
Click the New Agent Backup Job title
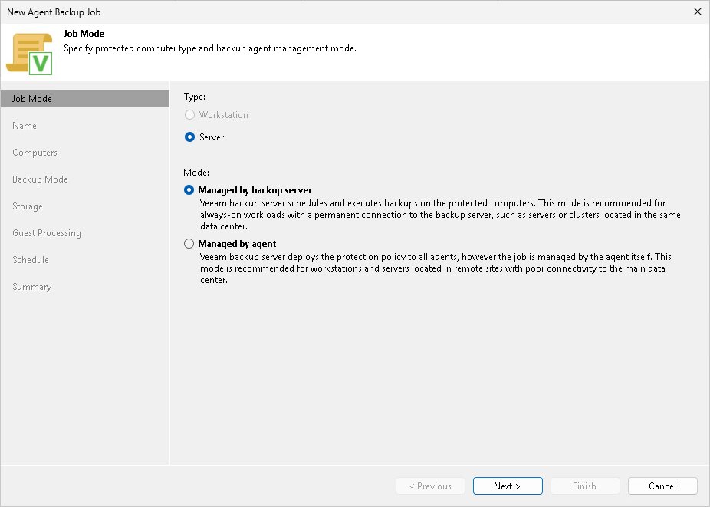[x=54, y=12]
